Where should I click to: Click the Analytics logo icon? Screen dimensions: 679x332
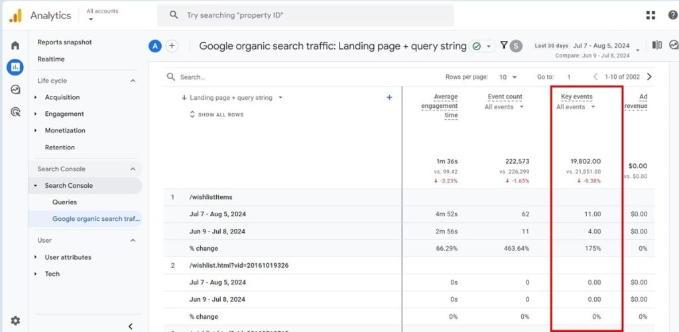(x=16, y=16)
